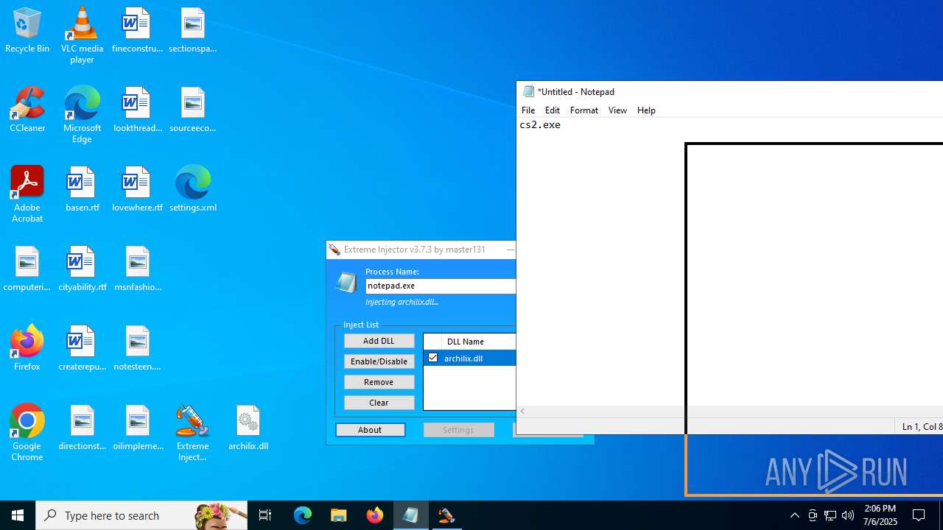Click the taskbar search box

coord(141,515)
